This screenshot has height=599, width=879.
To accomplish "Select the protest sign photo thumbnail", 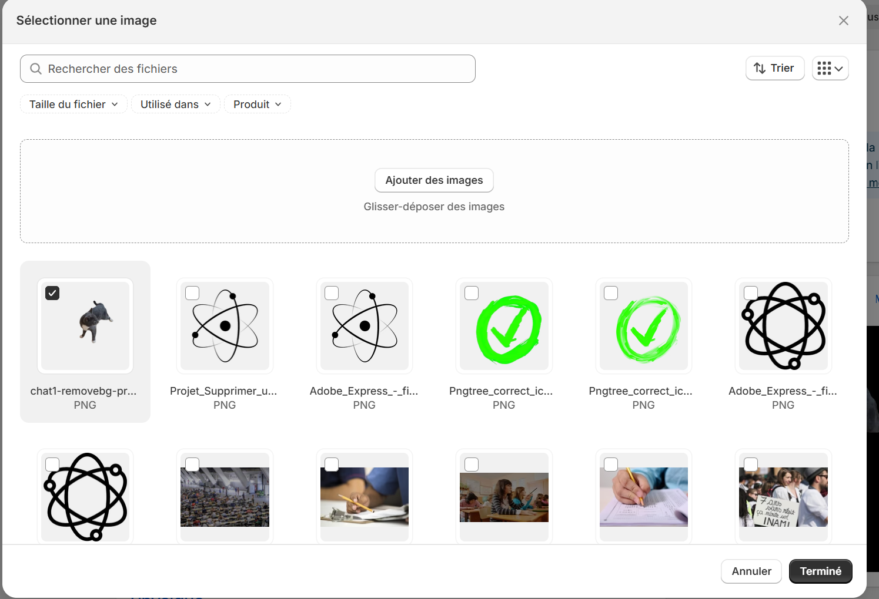I will (783, 497).
